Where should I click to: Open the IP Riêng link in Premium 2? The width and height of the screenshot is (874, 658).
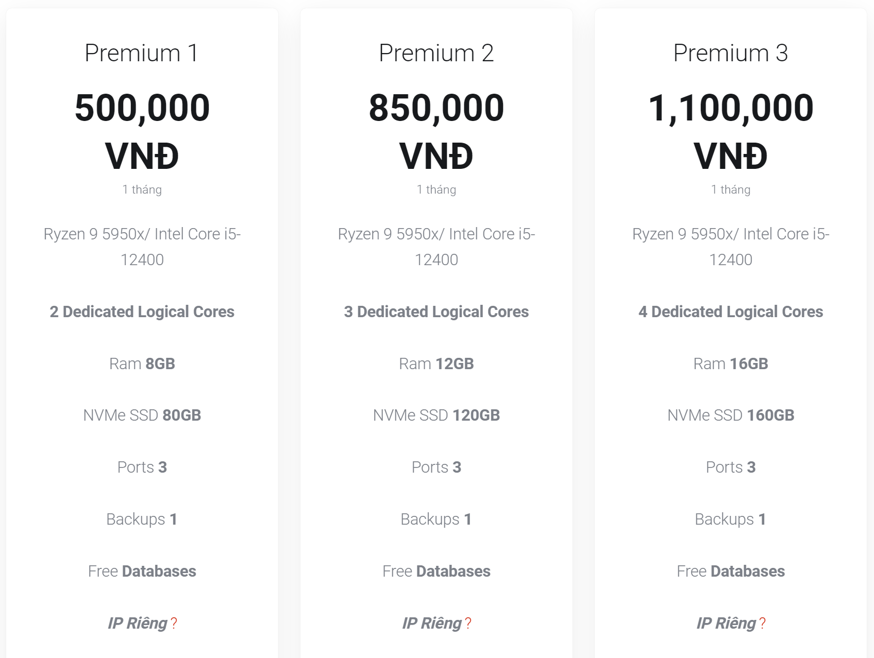click(431, 624)
